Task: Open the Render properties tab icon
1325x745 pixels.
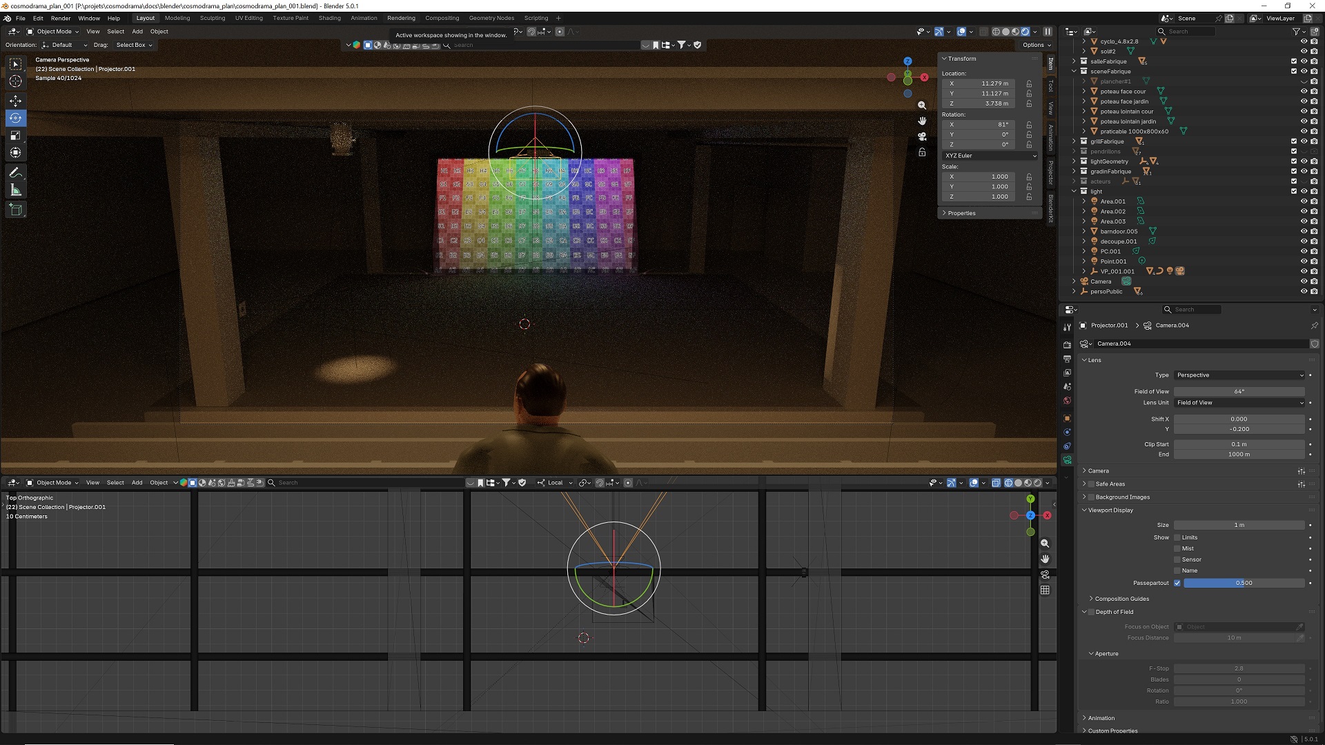Action: pyautogui.click(x=1068, y=345)
